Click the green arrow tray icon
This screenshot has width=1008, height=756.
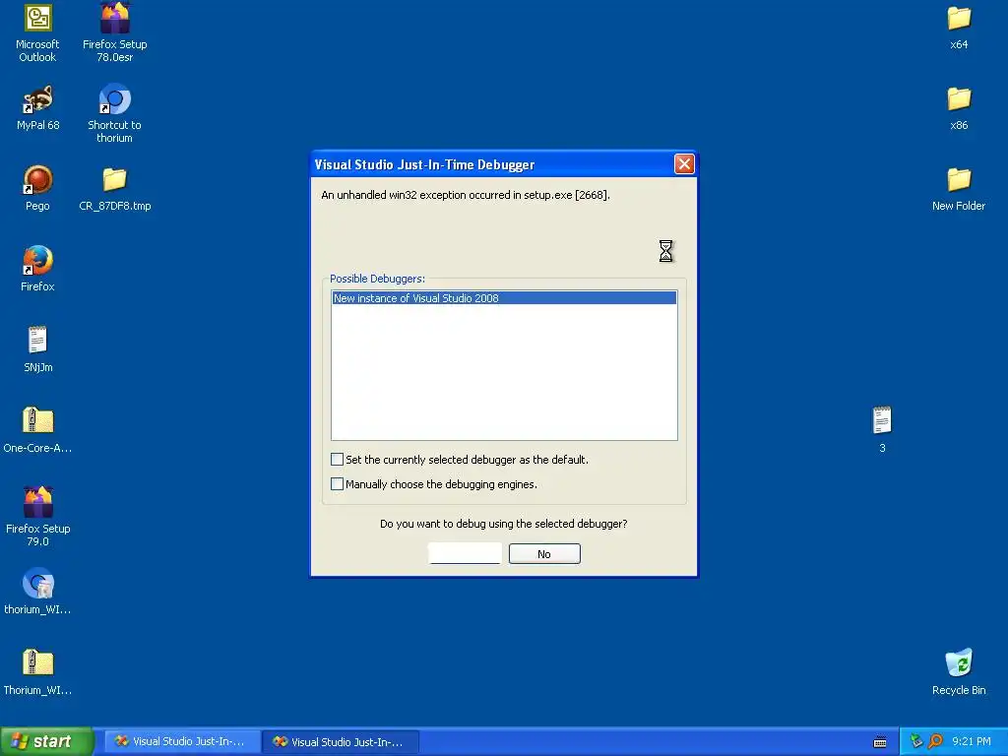point(916,742)
